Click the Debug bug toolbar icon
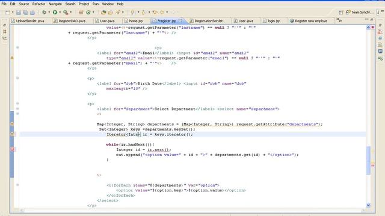This screenshot has height=216, width=385. click(x=44, y=12)
